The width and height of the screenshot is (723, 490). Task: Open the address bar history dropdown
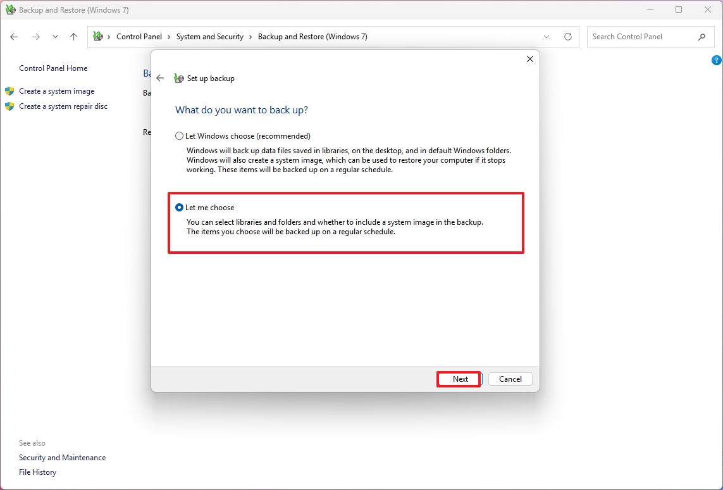coord(547,37)
